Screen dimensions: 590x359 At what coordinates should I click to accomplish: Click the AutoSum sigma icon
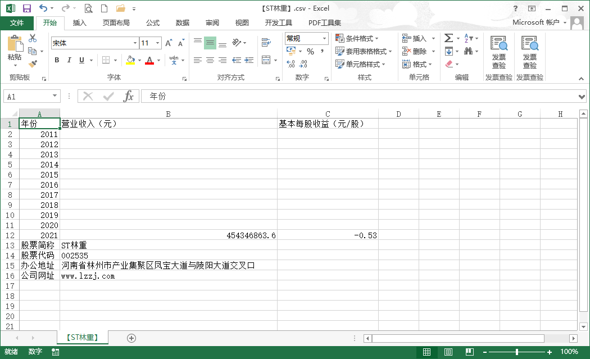click(x=448, y=38)
